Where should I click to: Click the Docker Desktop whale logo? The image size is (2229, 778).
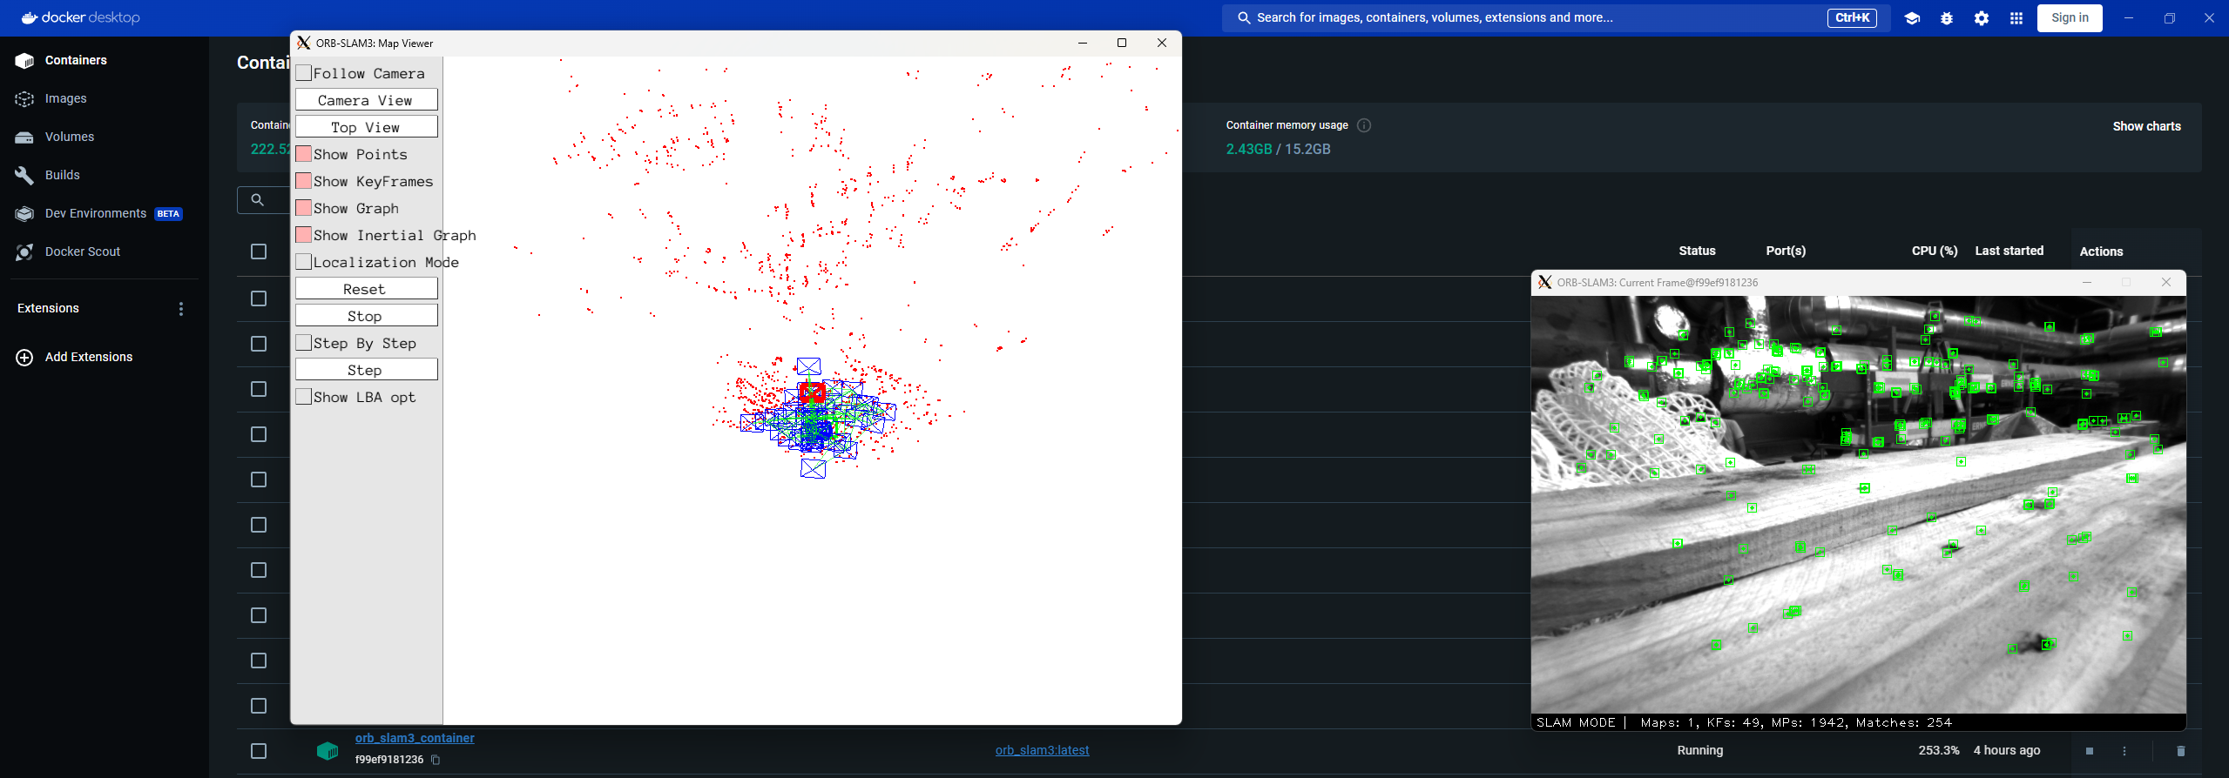click(30, 17)
